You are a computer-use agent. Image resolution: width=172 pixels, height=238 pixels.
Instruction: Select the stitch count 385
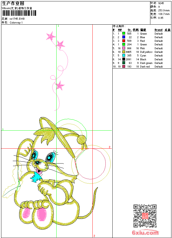(x=129, y=56)
